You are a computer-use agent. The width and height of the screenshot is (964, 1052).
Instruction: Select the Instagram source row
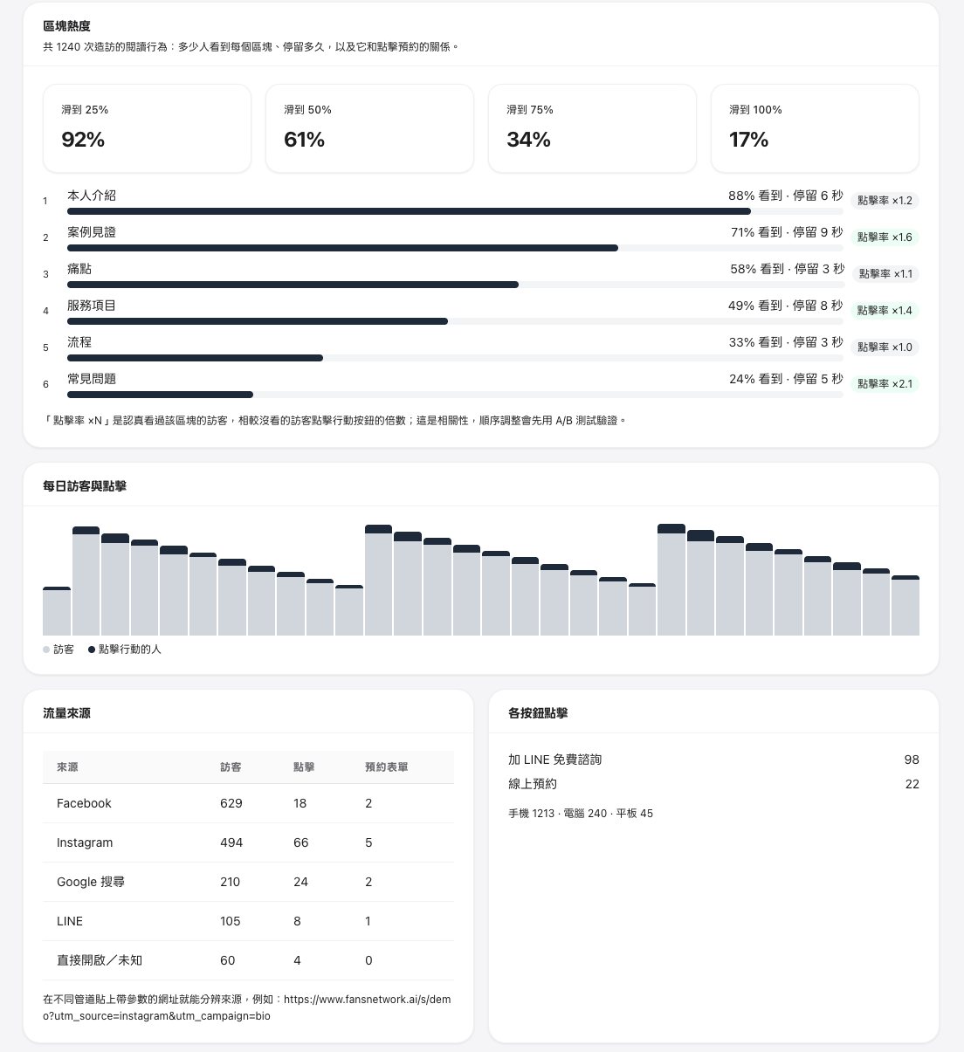248,842
